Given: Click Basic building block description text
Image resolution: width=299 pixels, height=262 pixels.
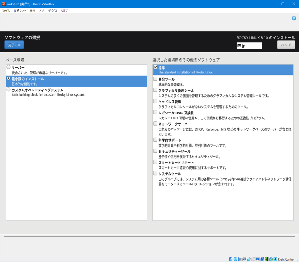Looking at the screenshot, I should [x=48, y=95].
